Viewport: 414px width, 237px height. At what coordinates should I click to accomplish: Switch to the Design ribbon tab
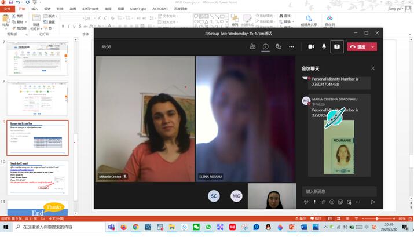tap(47, 9)
